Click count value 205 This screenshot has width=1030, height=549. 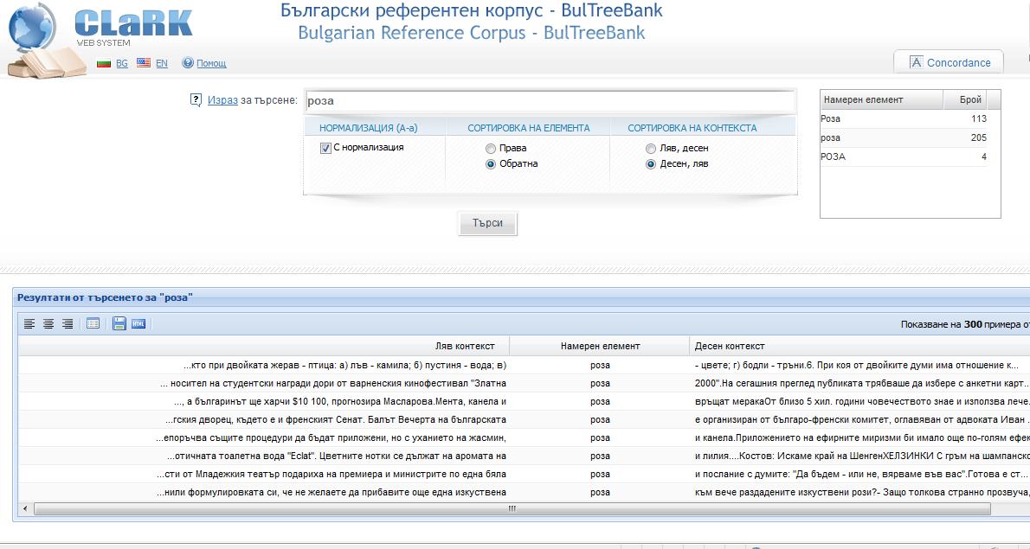(x=979, y=137)
